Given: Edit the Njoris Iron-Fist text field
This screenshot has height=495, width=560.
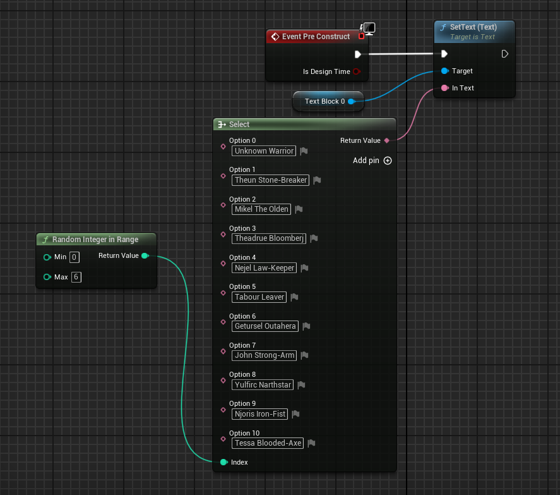Looking at the screenshot, I should (x=259, y=414).
